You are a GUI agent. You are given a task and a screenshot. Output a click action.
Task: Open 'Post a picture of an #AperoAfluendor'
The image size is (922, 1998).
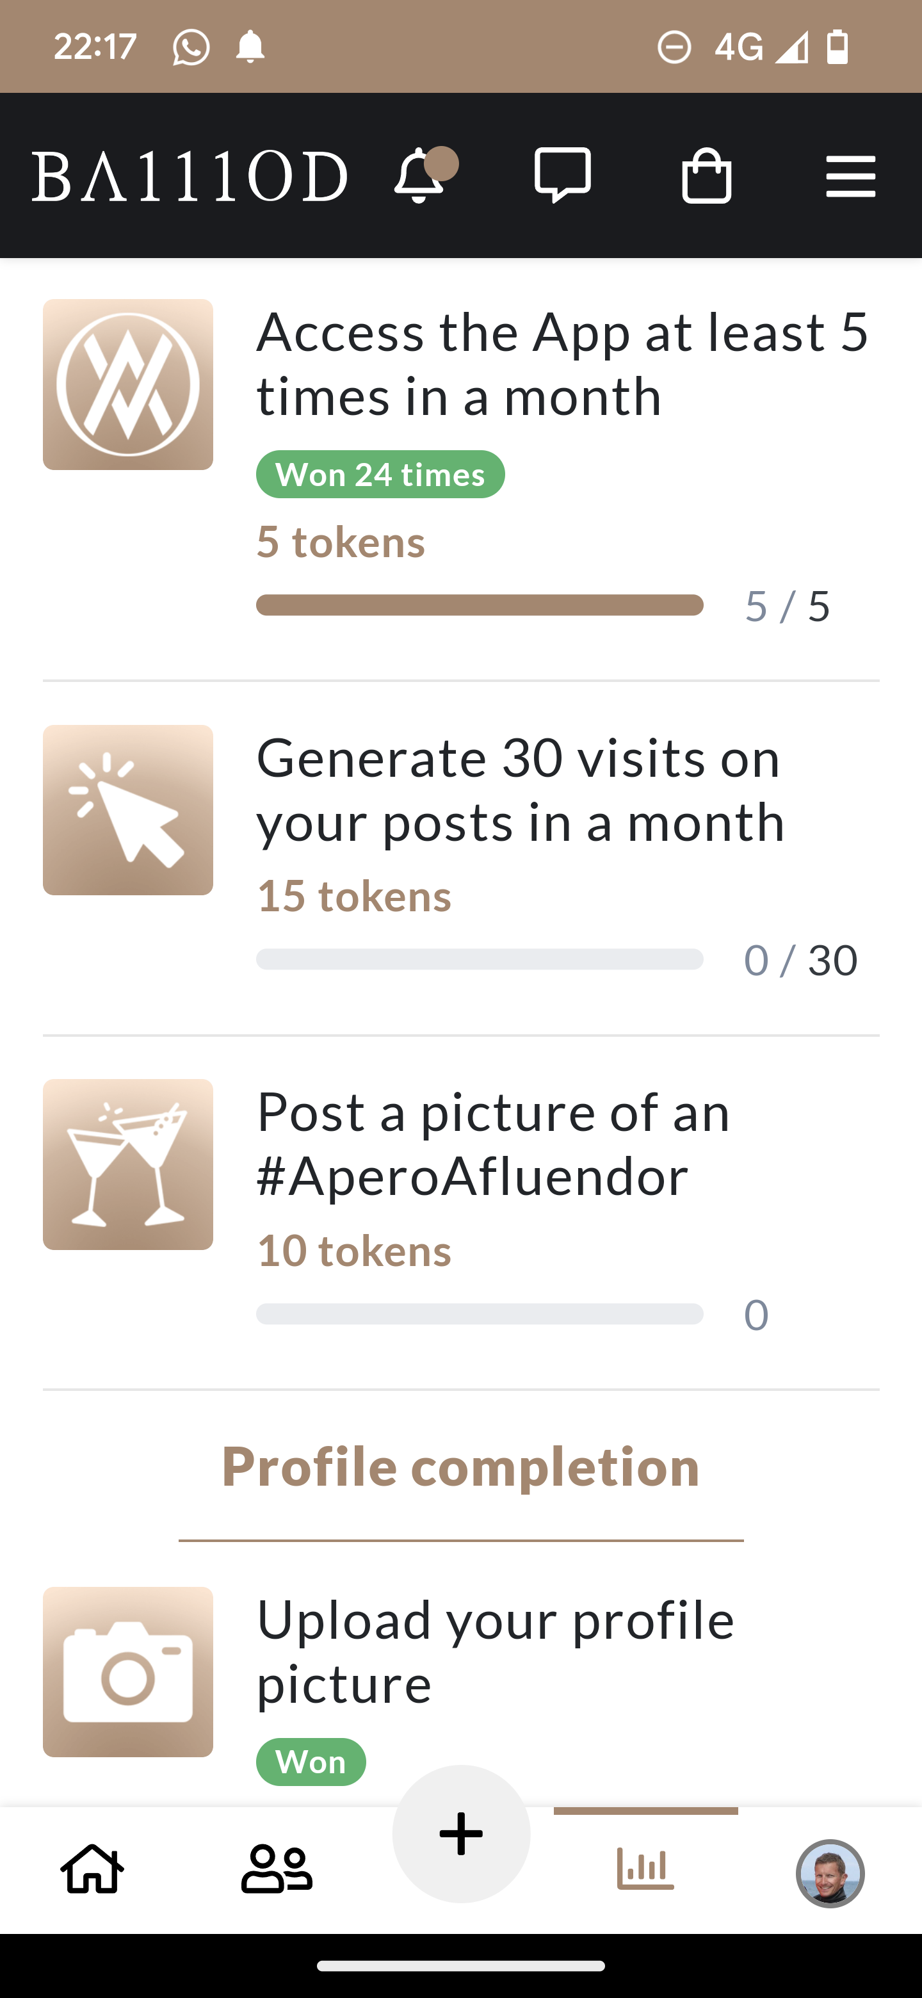pyautogui.click(x=493, y=1143)
